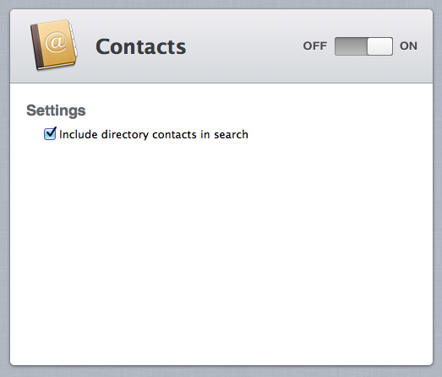This screenshot has height=377, width=442.
Task: Click the word 'directory' in the checkbox label
Action: [125, 135]
